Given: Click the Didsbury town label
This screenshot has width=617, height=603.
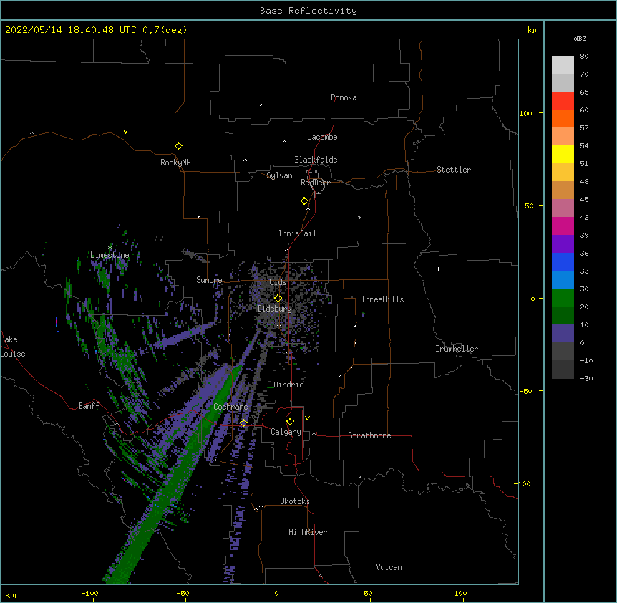Looking at the screenshot, I should pyautogui.click(x=275, y=309).
